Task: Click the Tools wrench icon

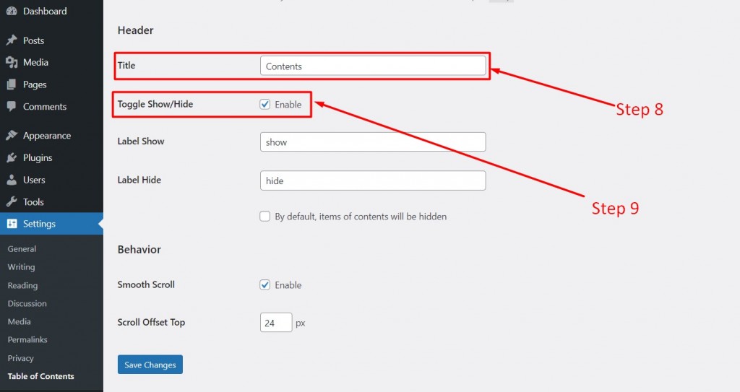Action: pyautogui.click(x=12, y=202)
